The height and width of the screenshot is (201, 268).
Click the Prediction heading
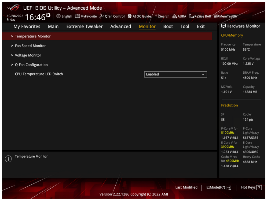tap(229, 105)
